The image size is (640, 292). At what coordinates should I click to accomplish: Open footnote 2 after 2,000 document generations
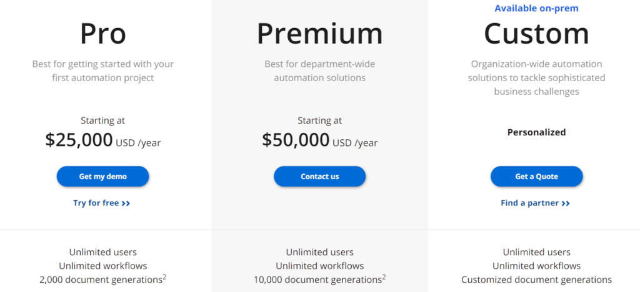pyautogui.click(x=164, y=277)
